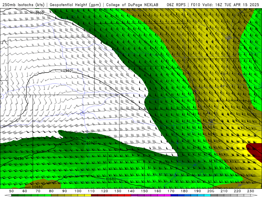This screenshot has height=197, width=262.
Task: Click the 70 value on the color scale
Action: click(38, 191)
